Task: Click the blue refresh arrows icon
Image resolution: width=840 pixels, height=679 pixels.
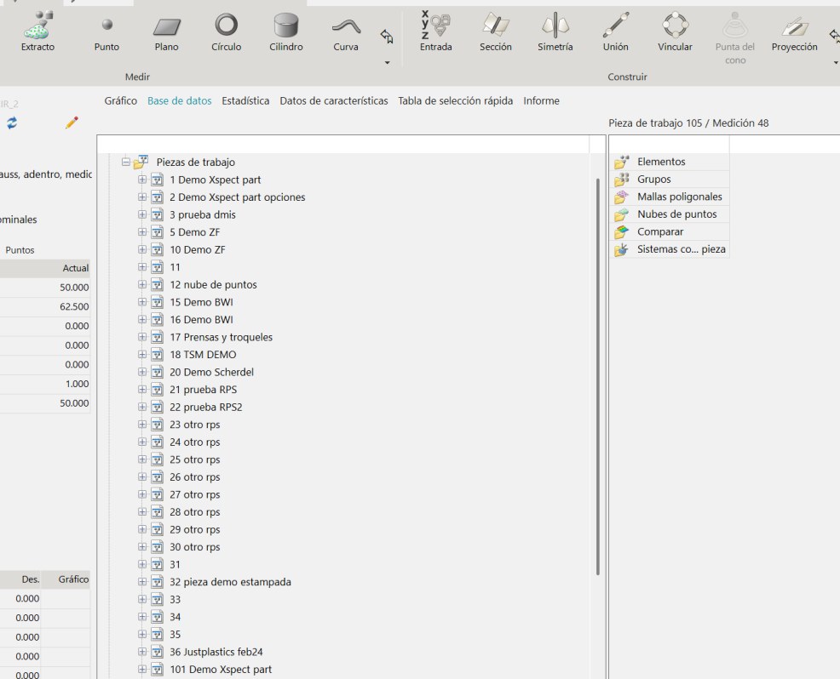Action: (12, 123)
